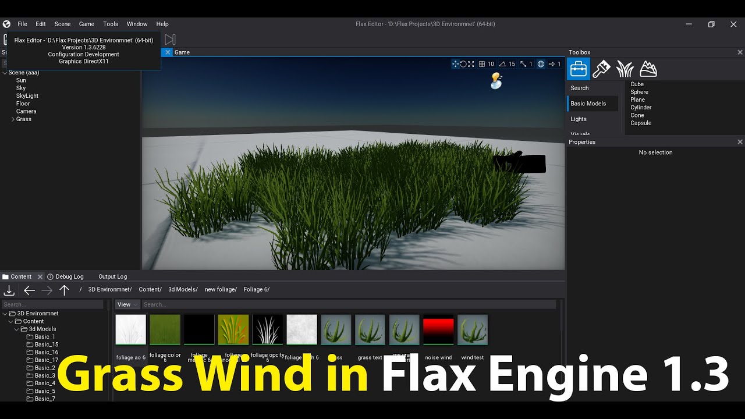
Task: Open the Game menu
Action: tap(87, 24)
